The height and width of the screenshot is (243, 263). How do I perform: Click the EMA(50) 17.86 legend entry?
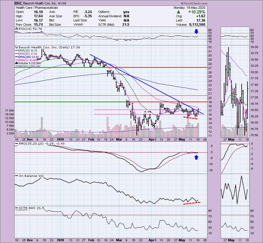point(28,54)
